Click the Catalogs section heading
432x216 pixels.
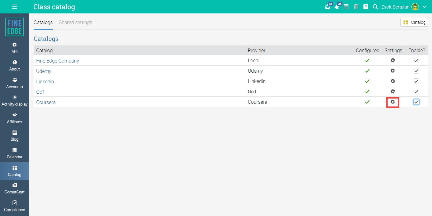click(x=46, y=39)
